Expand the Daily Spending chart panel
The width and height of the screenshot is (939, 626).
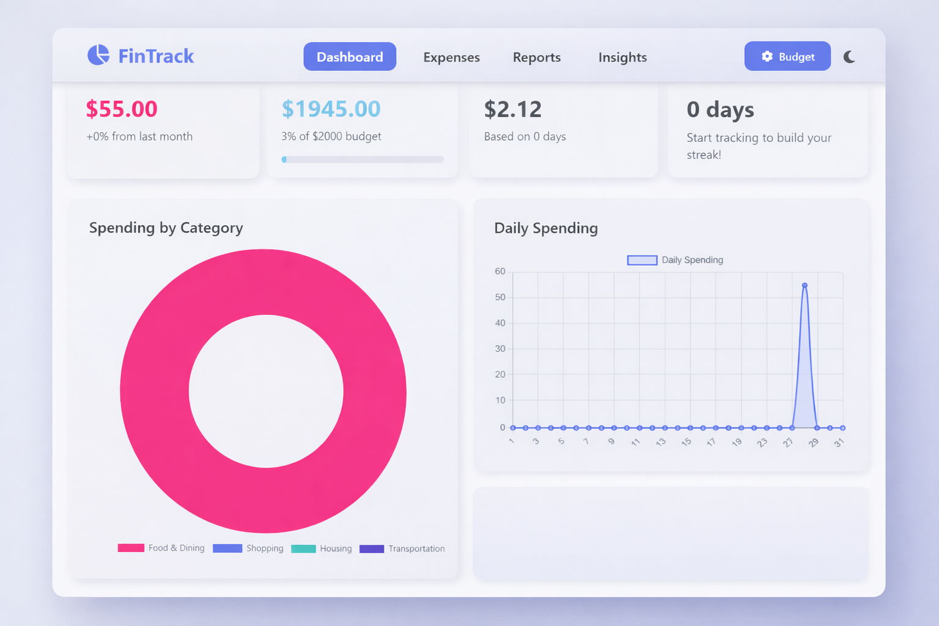[x=671, y=333]
